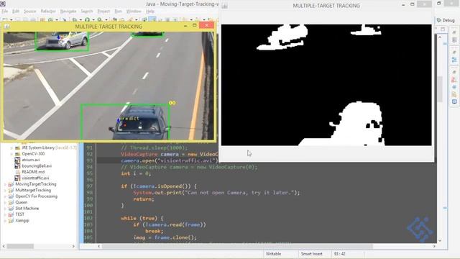
Task: Expand the MovingTargetTracking project
Action: pos(5,184)
